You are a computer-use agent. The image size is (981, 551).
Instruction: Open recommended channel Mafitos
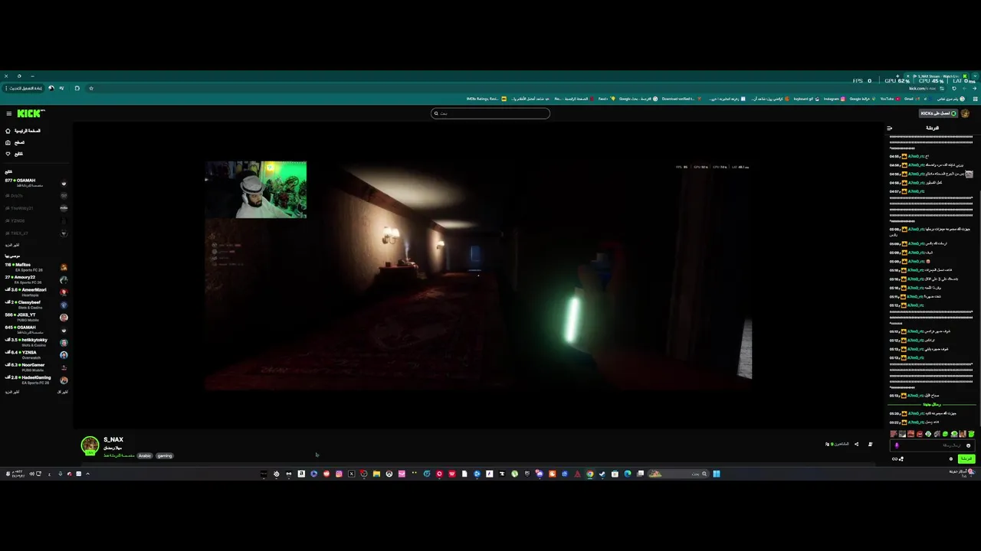(36, 267)
